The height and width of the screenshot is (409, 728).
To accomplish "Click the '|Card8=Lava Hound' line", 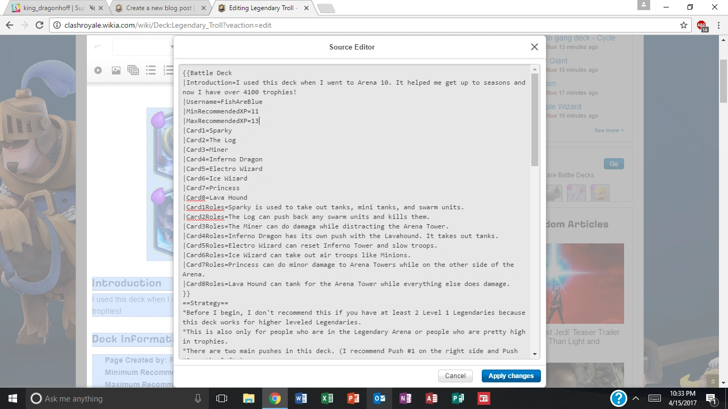I will [x=215, y=198].
